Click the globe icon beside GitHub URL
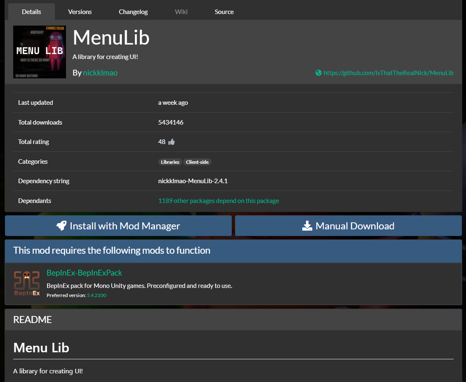 point(318,73)
